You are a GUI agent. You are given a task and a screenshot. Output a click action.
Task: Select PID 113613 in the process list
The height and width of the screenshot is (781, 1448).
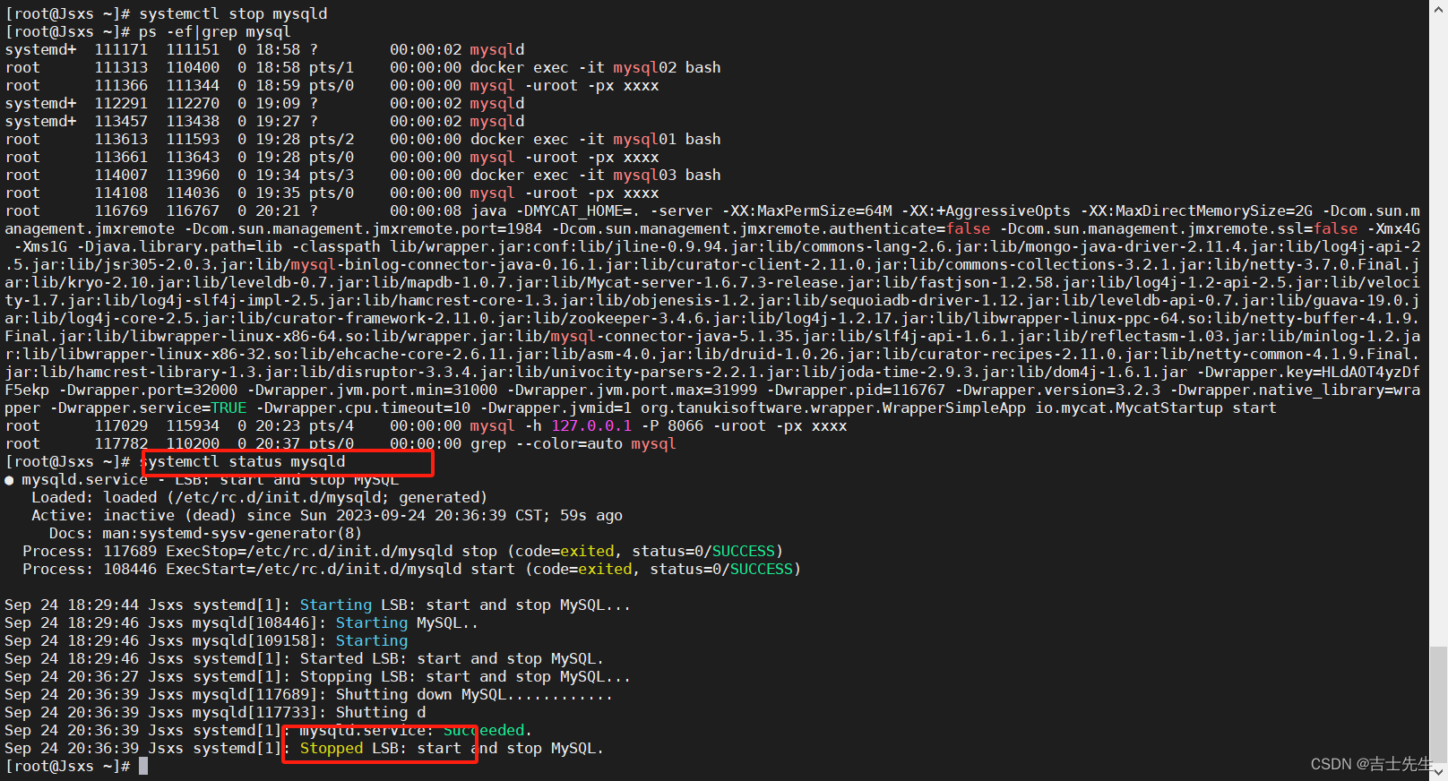(x=121, y=139)
